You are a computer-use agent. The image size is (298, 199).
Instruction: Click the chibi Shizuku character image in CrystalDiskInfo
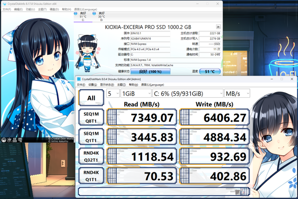[88, 53]
